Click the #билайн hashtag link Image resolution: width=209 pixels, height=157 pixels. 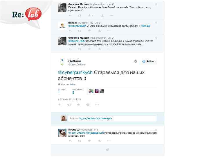pyautogui.click(x=146, y=26)
